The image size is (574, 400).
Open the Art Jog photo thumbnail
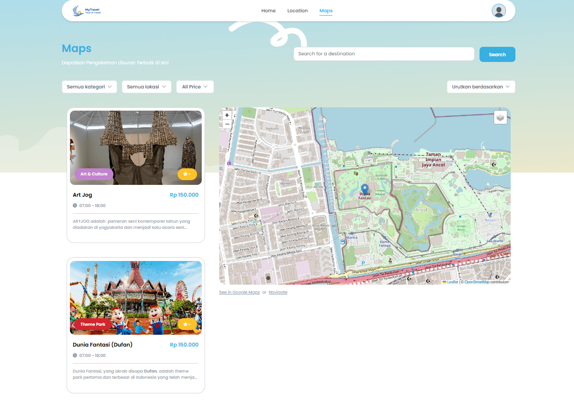coord(136,148)
